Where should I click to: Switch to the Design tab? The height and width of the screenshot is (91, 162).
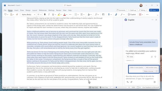coord(28,10)
